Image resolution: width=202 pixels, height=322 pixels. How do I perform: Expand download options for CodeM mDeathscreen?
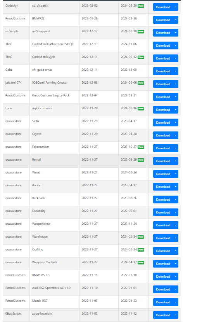click(176, 45)
